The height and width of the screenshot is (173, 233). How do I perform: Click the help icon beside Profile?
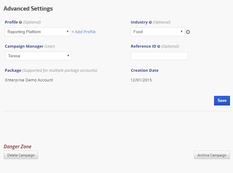20,22
